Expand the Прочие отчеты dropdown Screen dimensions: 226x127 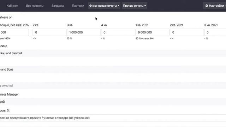[x=134, y=6]
